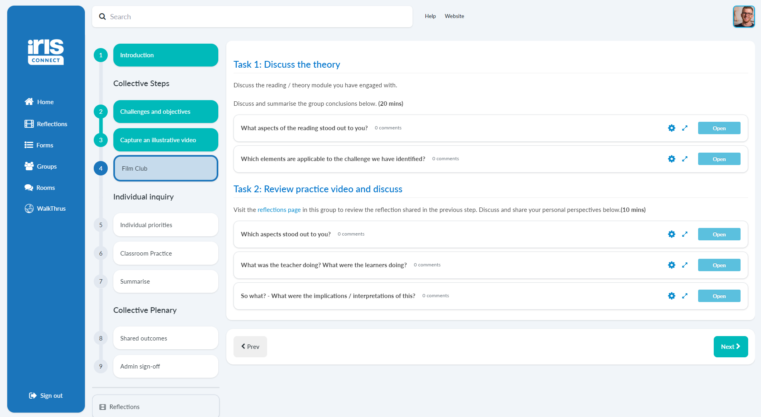
Task: Select step 4 Film Club
Action: (x=165, y=169)
